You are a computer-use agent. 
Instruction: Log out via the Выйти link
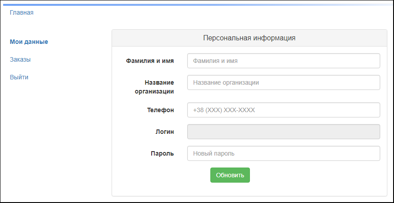[x=19, y=77]
